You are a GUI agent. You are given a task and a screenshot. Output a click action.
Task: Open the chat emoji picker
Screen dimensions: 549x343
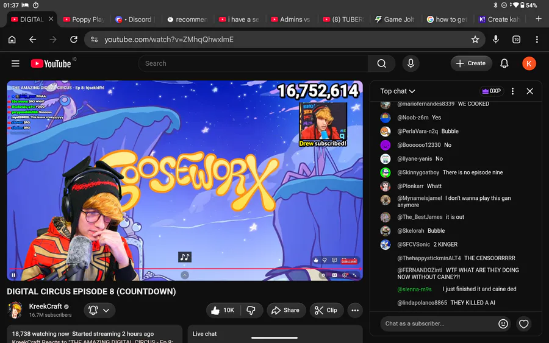point(503,324)
